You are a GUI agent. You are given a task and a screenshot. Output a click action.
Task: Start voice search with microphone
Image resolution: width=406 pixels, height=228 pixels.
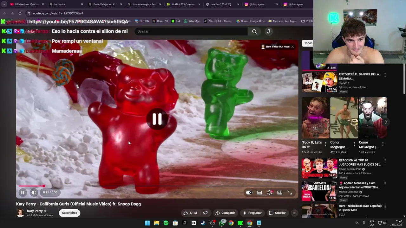coord(269,31)
